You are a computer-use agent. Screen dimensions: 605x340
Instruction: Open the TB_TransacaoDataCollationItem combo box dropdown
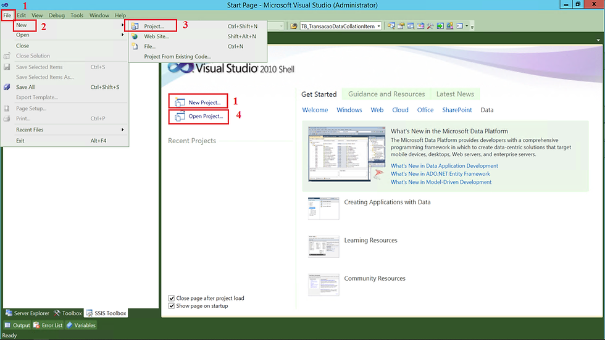coord(379,26)
